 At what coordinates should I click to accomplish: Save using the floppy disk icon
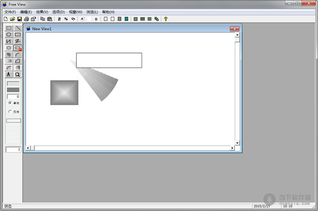pos(20,19)
